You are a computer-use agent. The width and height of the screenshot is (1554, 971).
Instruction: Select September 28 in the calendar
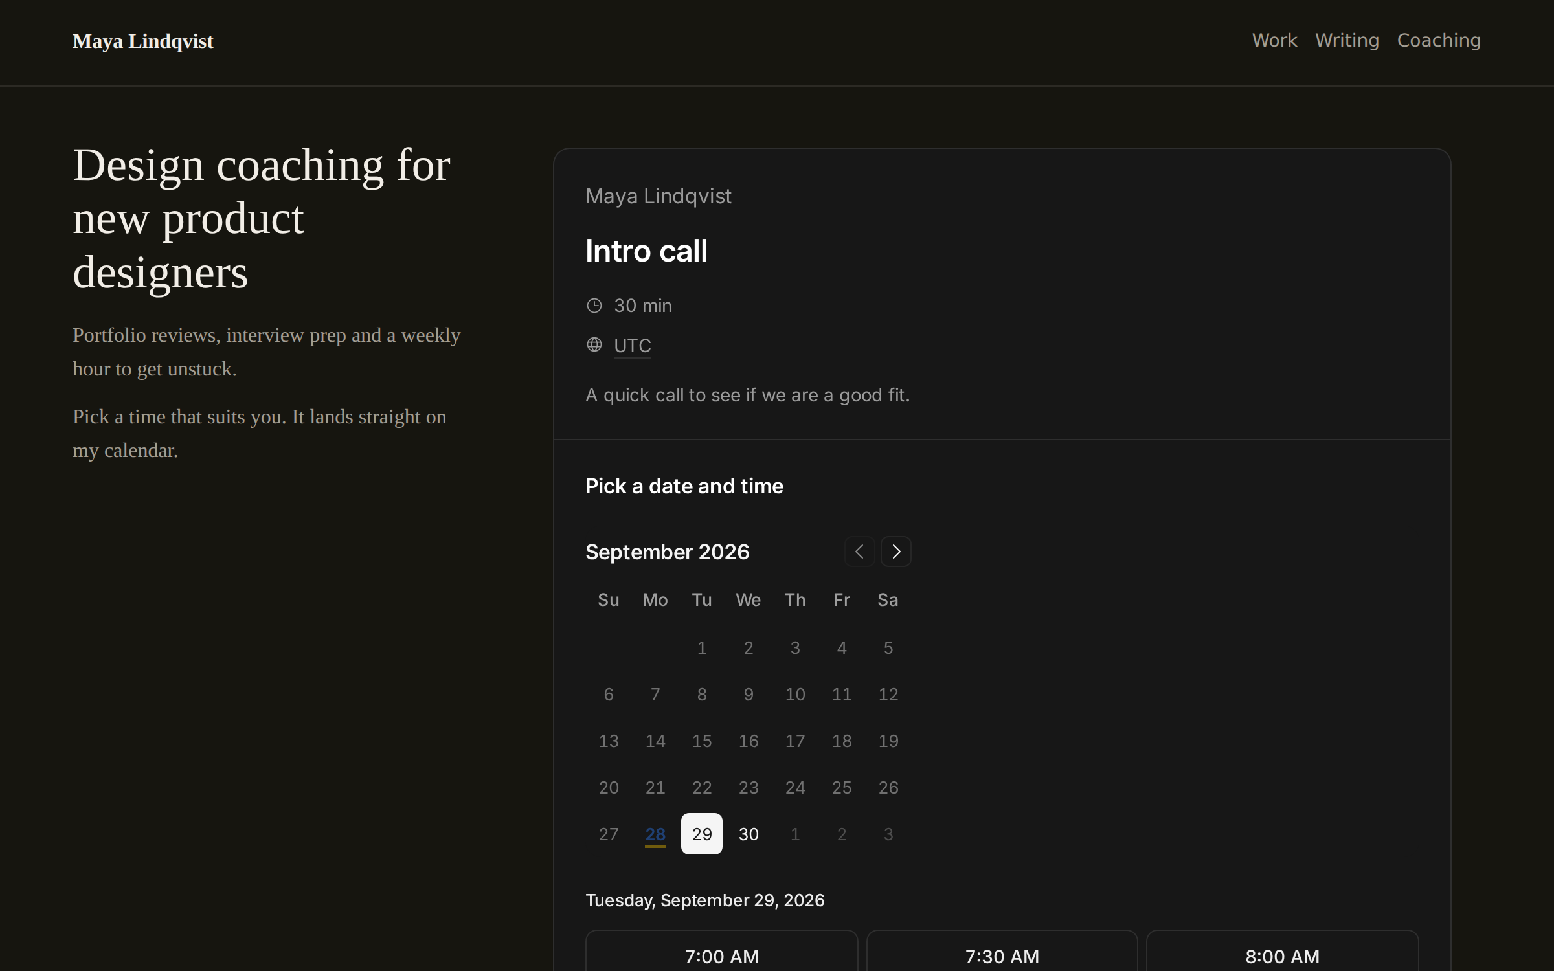(x=655, y=834)
